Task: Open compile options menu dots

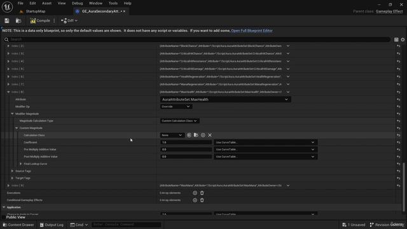Action: [x=54, y=20]
